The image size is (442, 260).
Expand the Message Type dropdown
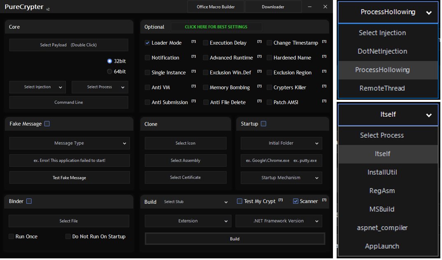[x=69, y=143]
